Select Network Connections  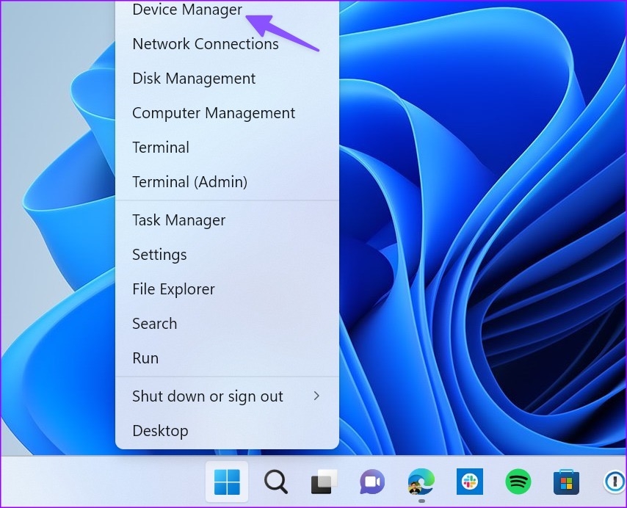205,44
